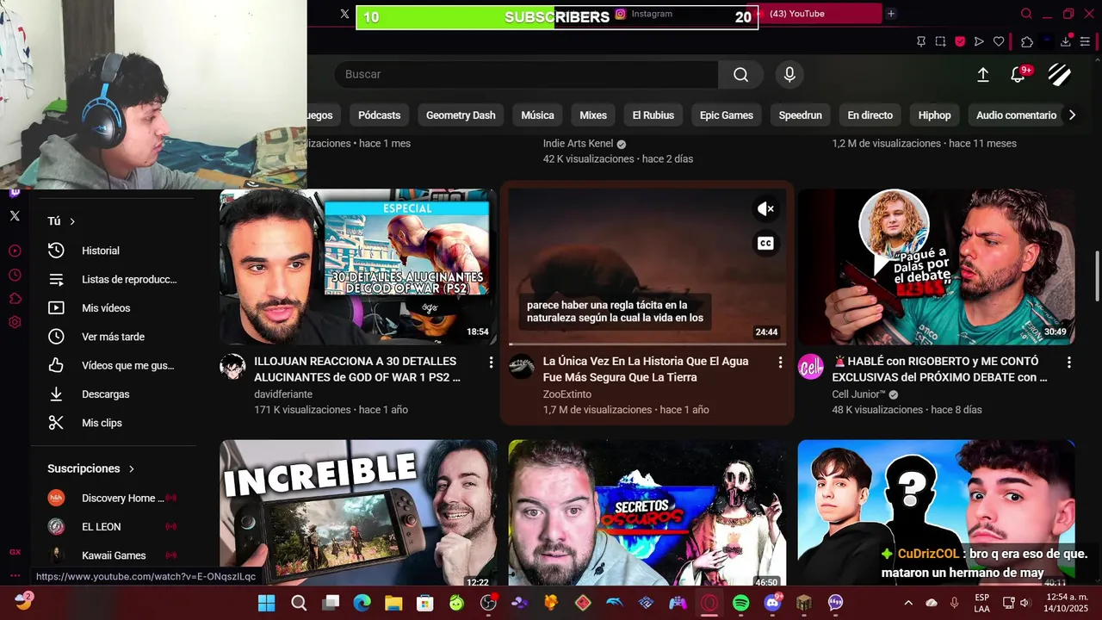1102x620 pixels.
Task: Open a new browser tab with plus
Action: coord(891,14)
